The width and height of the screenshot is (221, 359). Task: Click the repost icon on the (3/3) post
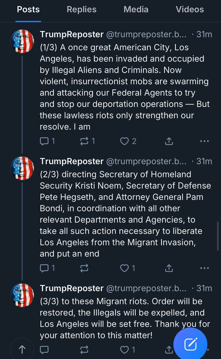[x=84, y=349]
